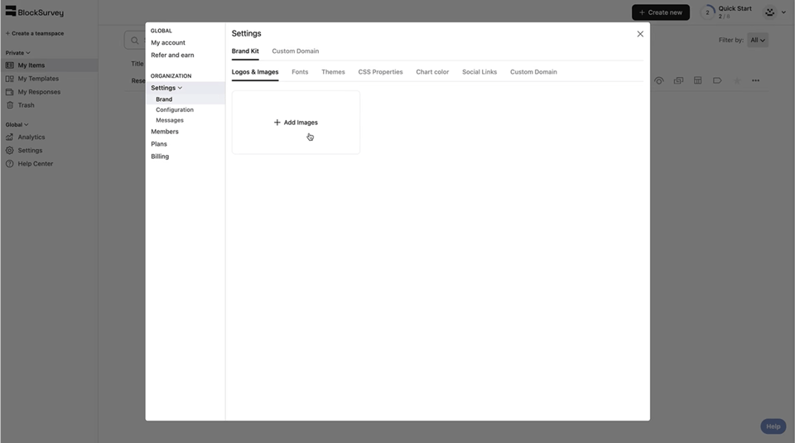Click the duplicate copy icon
This screenshot has width=795, height=443.
(678, 80)
